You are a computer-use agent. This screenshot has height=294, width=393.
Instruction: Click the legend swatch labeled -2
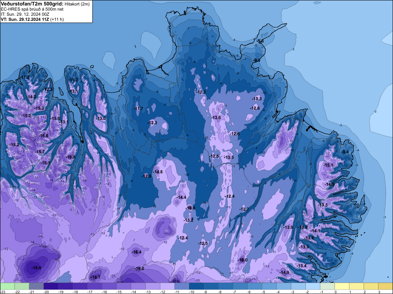coord(312,286)
